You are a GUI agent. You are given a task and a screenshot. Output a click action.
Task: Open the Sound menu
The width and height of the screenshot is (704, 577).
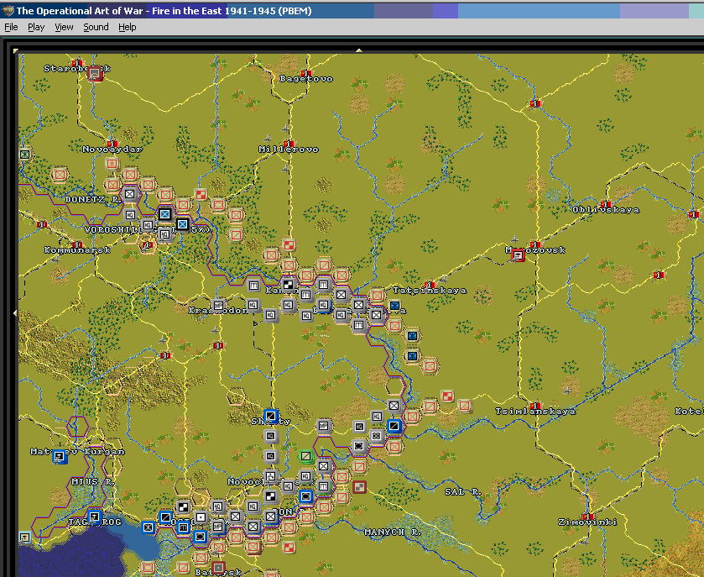[x=96, y=27]
